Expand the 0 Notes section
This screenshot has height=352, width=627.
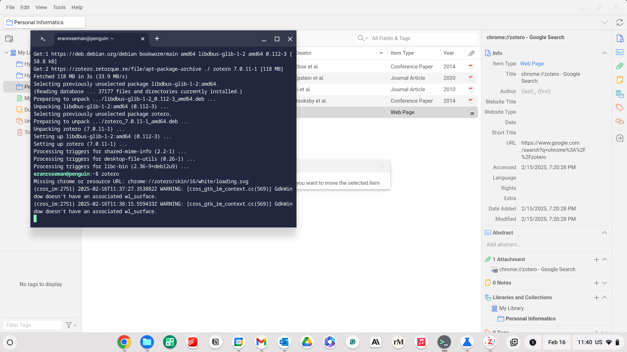(x=604, y=283)
